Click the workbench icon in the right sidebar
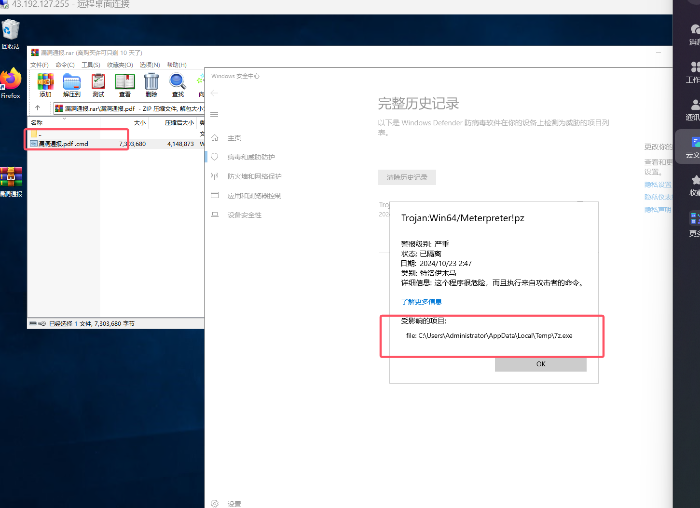 click(x=696, y=67)
